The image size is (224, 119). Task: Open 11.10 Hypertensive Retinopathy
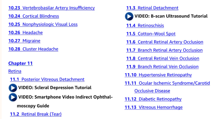click(158, 75)
